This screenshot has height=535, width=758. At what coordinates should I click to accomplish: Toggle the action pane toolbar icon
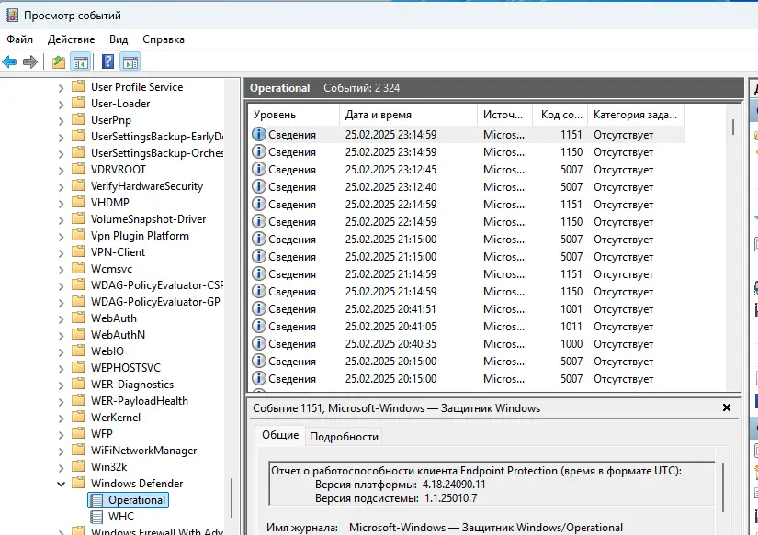130,61
